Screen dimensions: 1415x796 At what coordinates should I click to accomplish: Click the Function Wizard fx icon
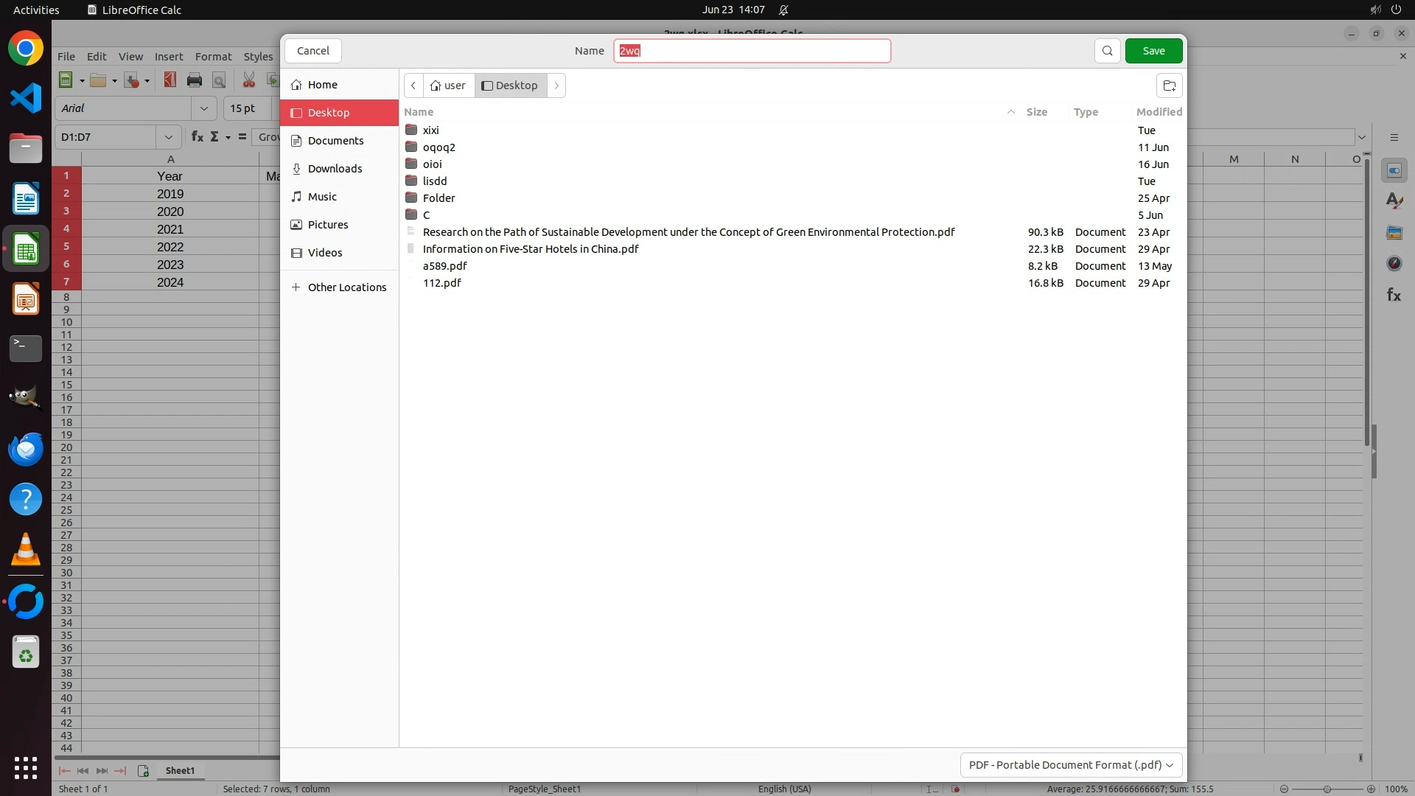tap(197, 137)
